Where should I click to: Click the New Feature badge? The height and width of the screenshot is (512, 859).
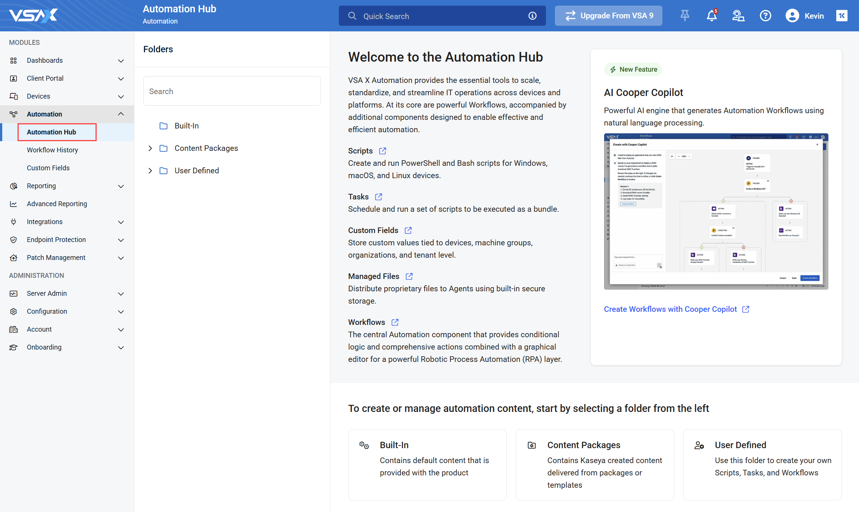coord(633,69)
